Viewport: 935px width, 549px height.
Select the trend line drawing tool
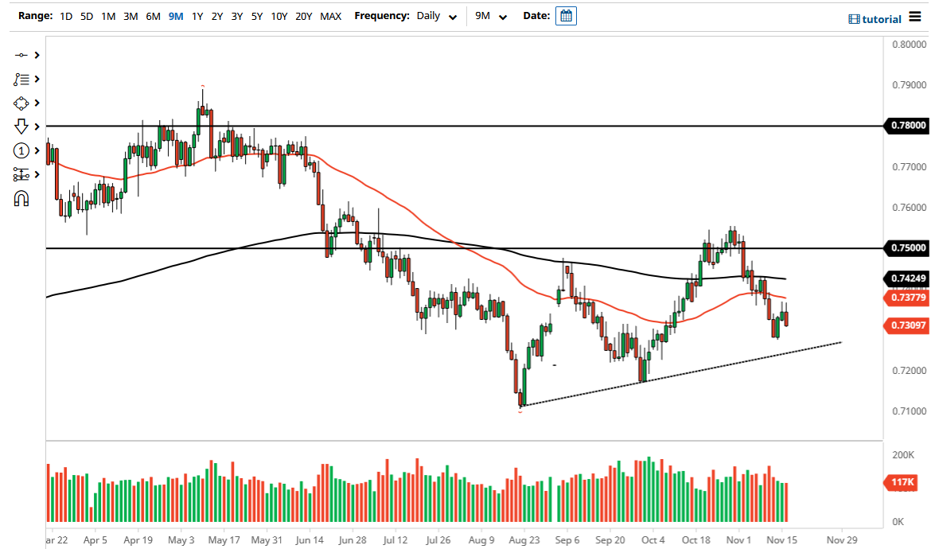coord(21,55)
